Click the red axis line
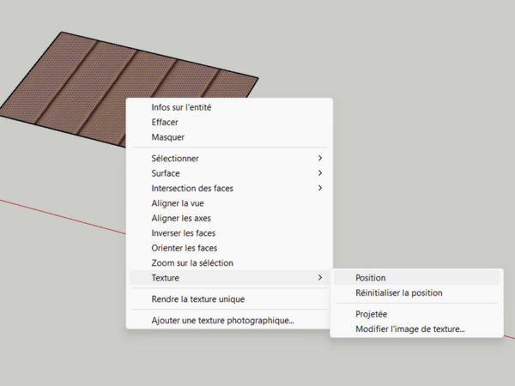The image size is (515, 386). (60, 215)
